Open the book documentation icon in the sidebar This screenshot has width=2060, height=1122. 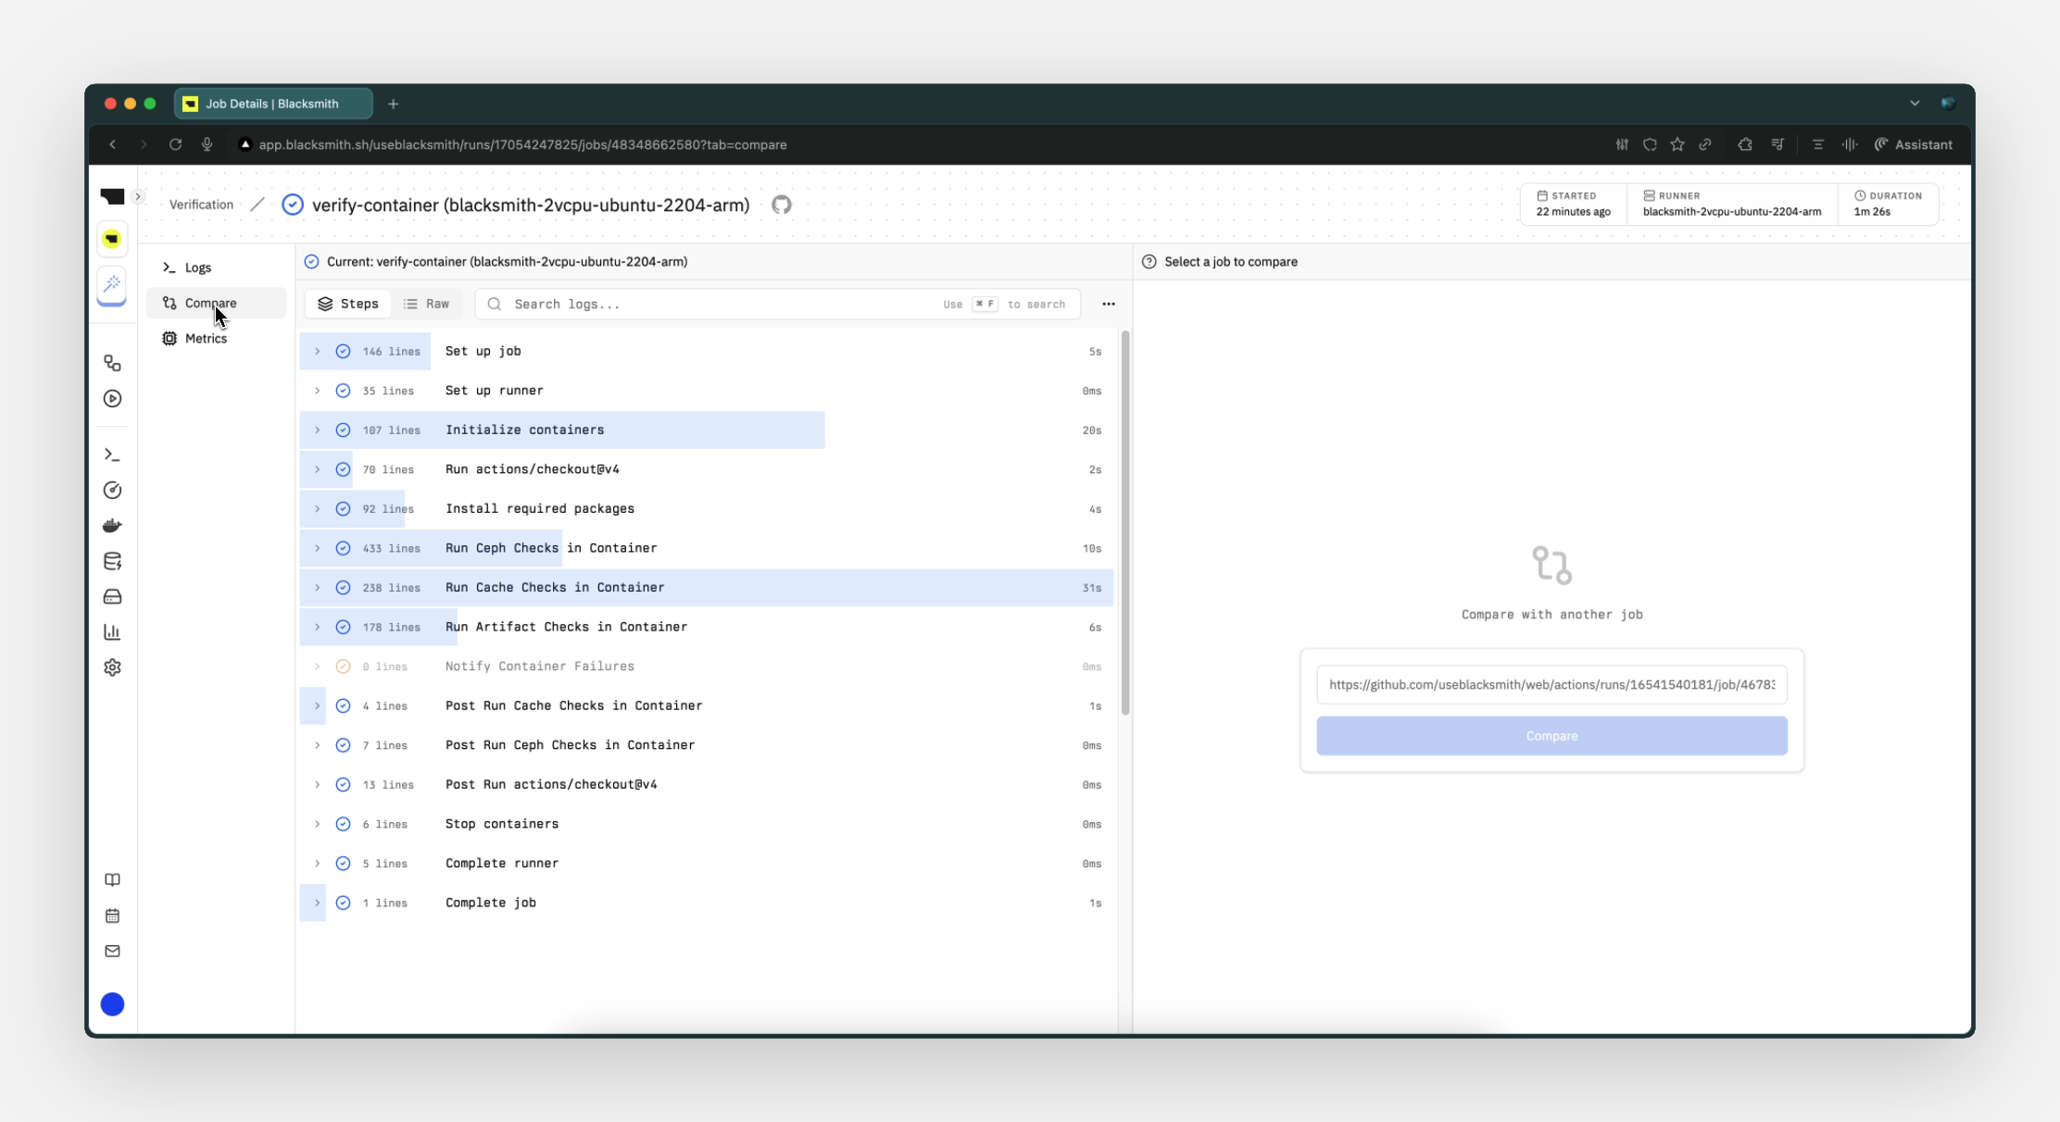[112, 880]
